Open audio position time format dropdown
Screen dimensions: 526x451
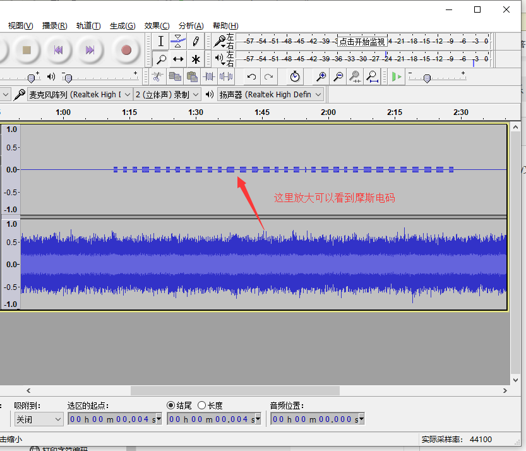pos(361,419)
